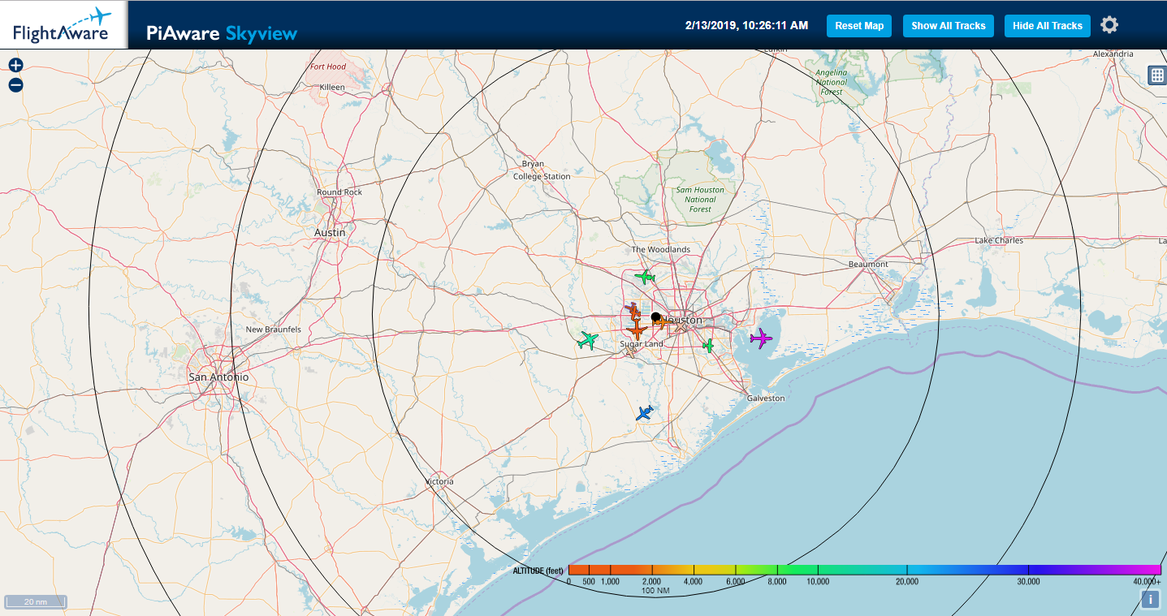Select the pale beige aircraft below Sugar Land

tap(630, 352)
